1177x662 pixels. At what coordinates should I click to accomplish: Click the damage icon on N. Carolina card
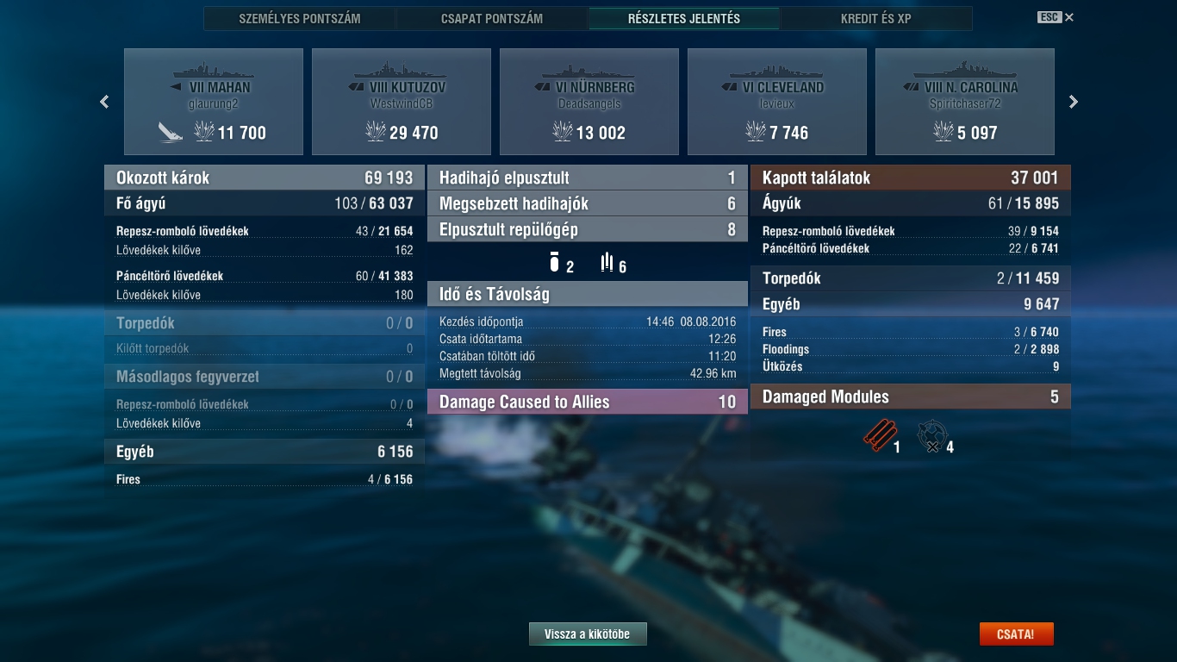coord(943,131)
